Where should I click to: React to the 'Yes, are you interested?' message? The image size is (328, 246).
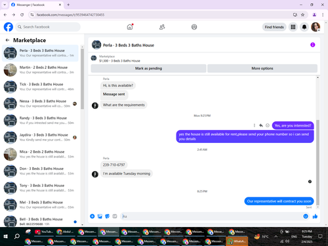[268, 125]
